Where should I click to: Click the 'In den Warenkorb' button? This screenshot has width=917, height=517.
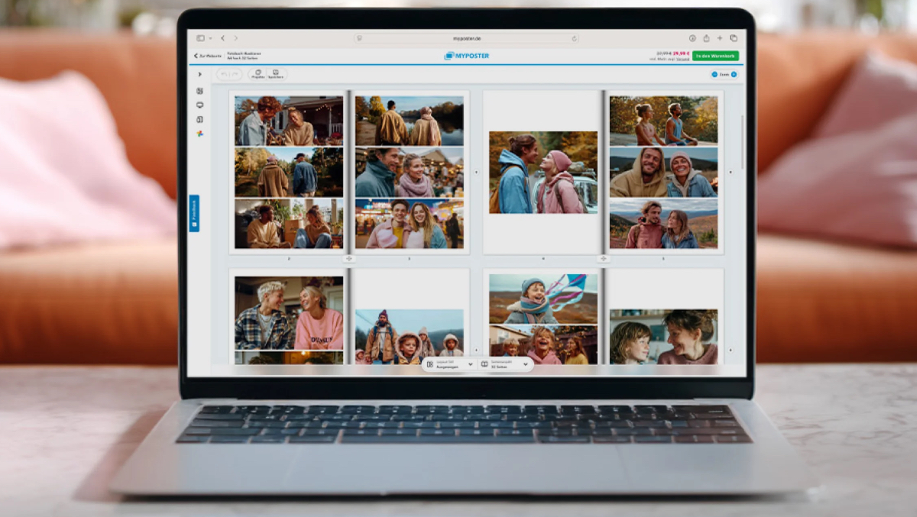(715, 56)
